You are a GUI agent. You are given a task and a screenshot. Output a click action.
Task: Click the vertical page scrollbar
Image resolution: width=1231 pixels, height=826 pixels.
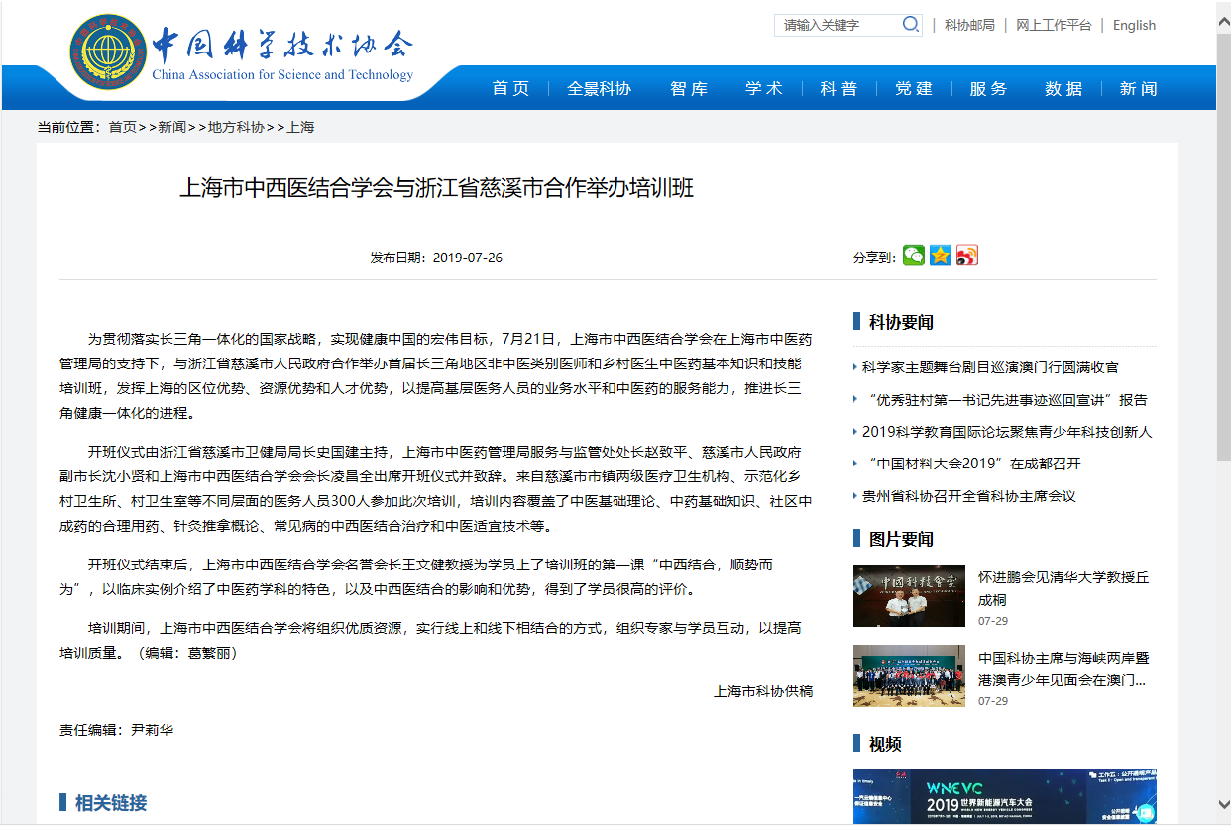pyautogui.click(x=1223, y=396)
